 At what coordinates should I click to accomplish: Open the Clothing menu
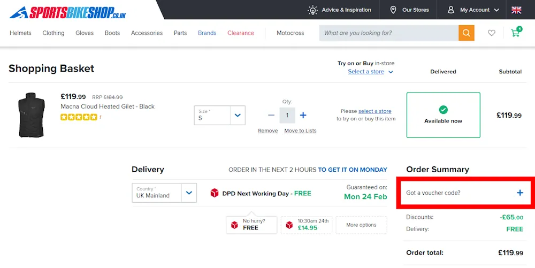pyautogui.click(x=53, y=33)
